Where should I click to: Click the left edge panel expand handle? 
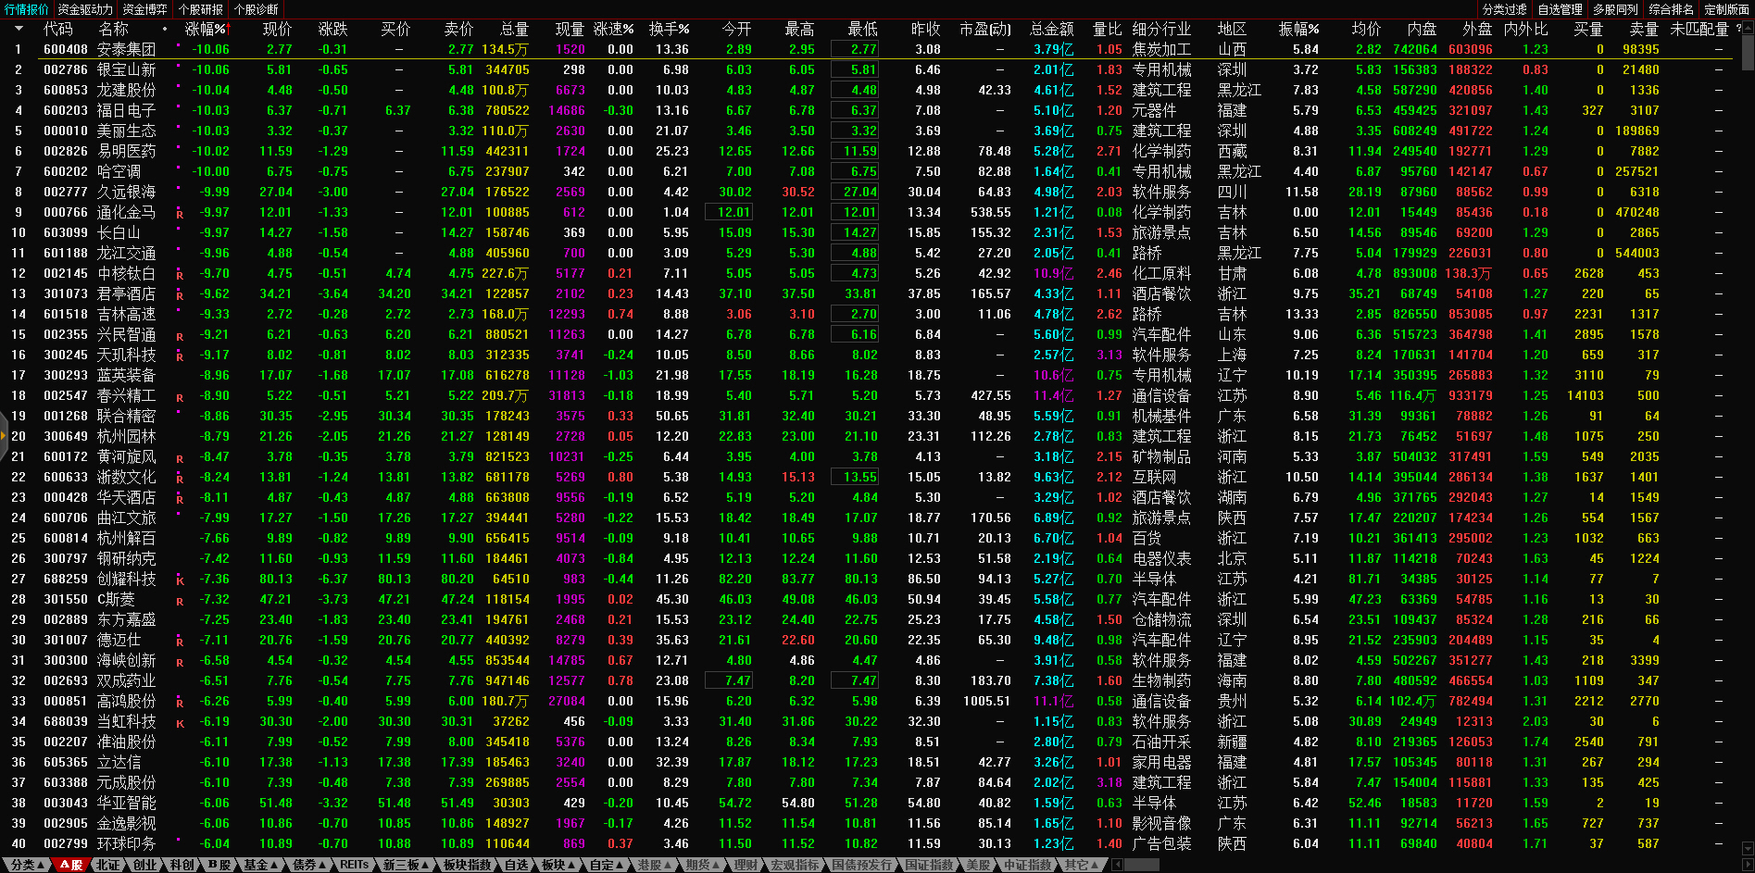[4, 443]
